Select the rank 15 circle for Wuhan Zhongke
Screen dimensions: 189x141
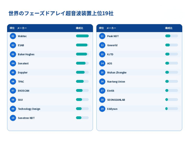pos(102,72)
